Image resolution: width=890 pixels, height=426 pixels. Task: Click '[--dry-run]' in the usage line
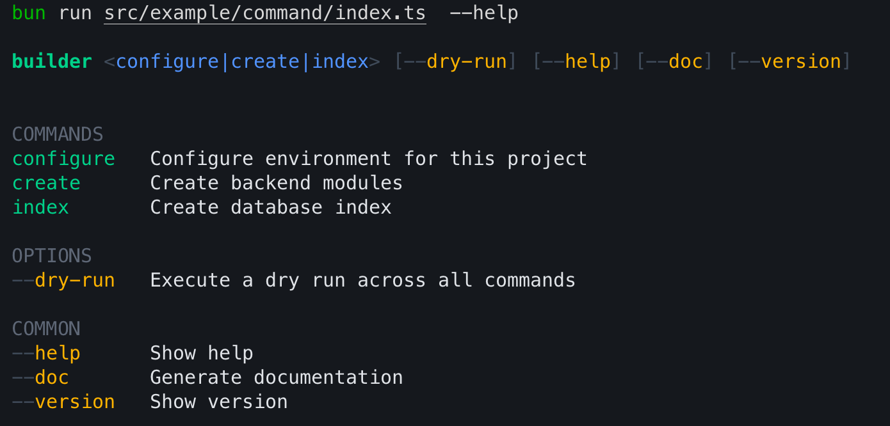tap(455, 62)
